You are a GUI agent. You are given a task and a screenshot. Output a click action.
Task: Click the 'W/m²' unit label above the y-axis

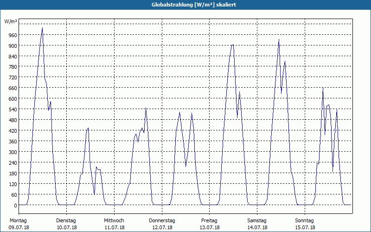11,21
